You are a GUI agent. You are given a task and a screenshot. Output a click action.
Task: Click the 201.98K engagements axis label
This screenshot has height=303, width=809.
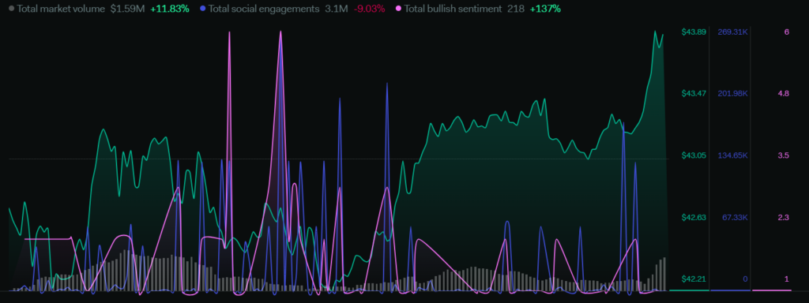pyautogui.click(x=732, y=94)
